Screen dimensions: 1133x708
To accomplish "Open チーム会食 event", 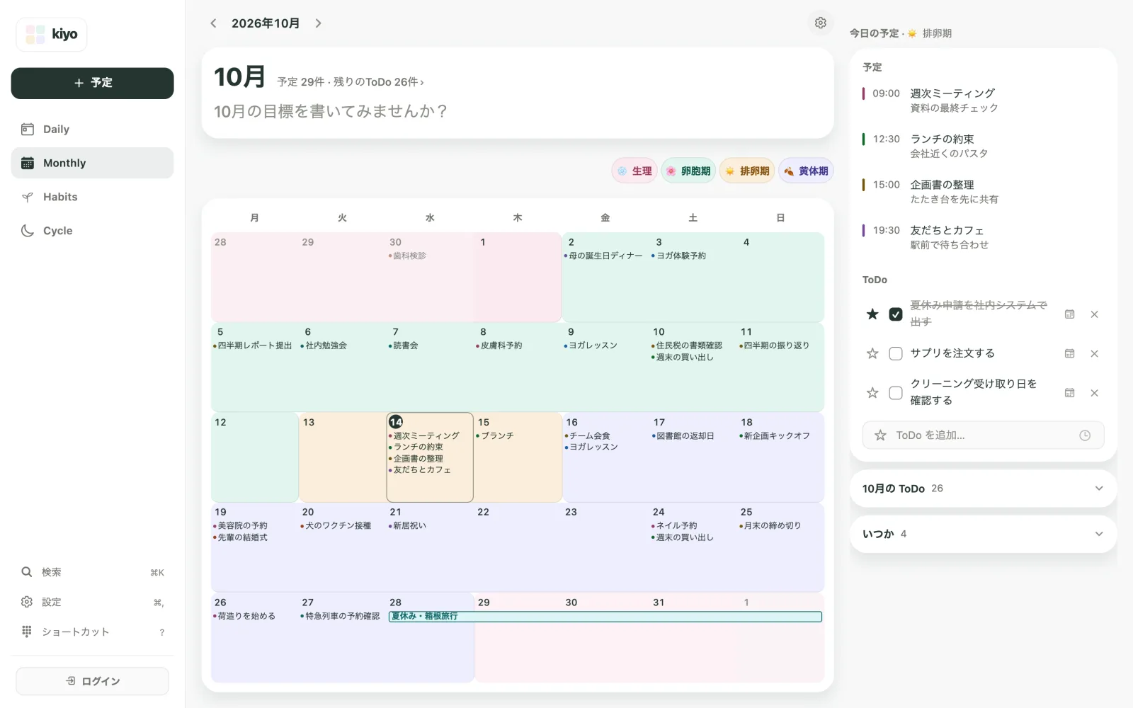I will (587, 435).
